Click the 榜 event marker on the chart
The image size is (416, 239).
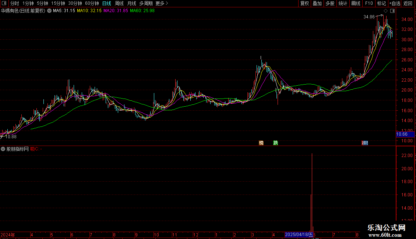pyautogui.click(x=261, y=143)
